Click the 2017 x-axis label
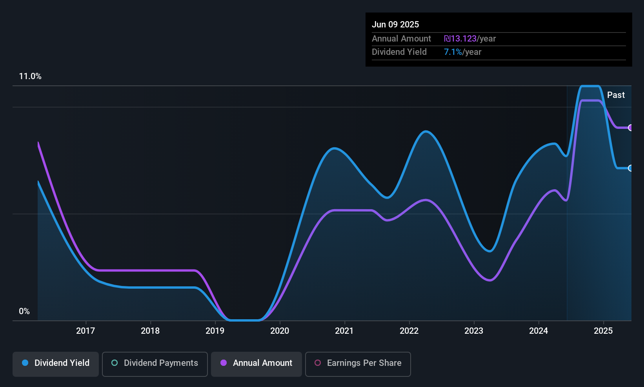 tap(86, 331)
